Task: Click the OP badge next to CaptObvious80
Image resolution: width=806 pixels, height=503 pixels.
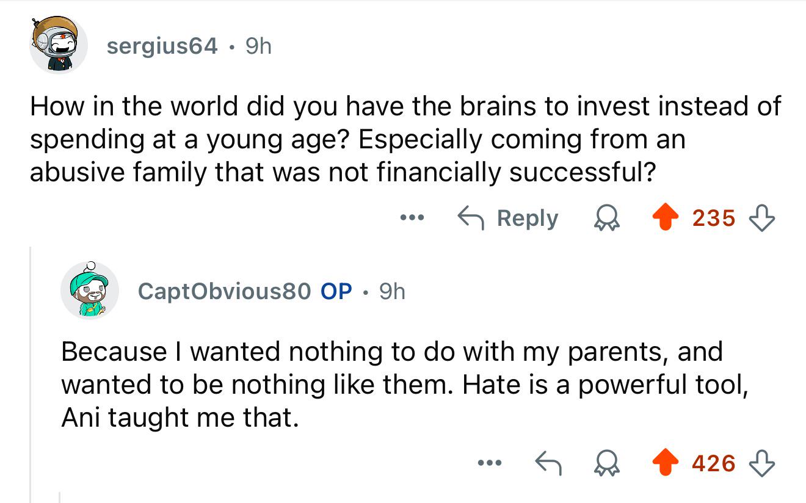Action: 336,291
